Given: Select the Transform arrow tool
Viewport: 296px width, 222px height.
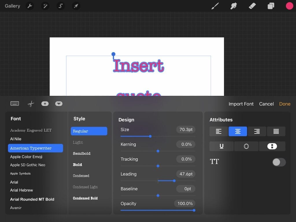Looking at the screenshot, I should tap(76, 6).
